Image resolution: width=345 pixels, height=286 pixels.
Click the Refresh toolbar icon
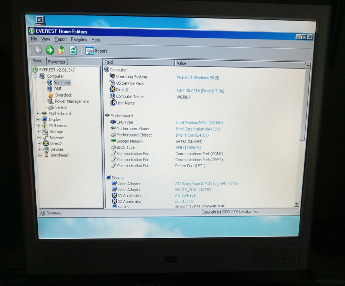(x=73, y=51)
